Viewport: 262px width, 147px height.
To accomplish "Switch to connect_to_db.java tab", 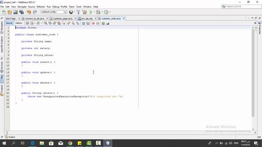I will click(x=34, y=19).
